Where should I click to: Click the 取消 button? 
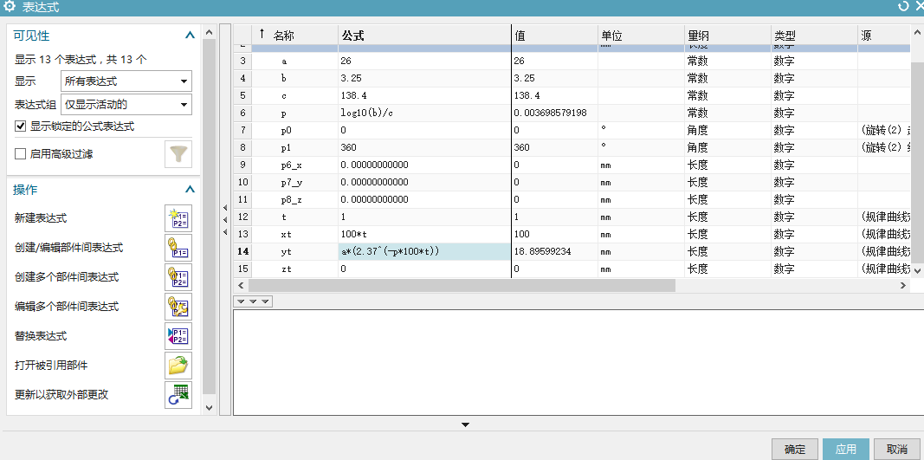coord(897,449)
